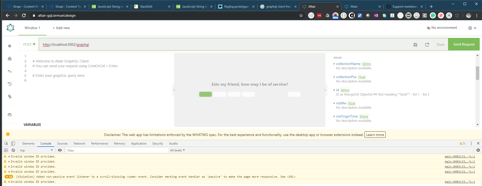This screenshot has width=482, height=186.
Task: Open the StackEdit browser tab
Action: 152,7
